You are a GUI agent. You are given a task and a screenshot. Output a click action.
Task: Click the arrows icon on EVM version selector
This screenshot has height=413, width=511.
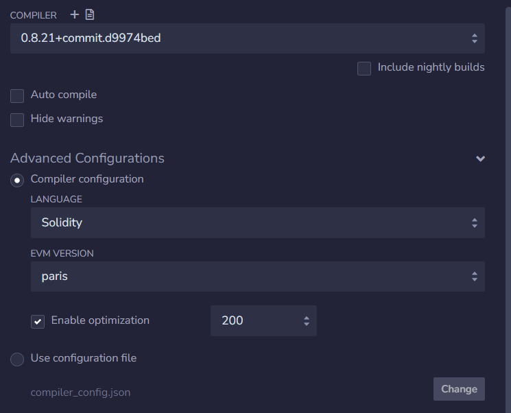tap(475, 276)
